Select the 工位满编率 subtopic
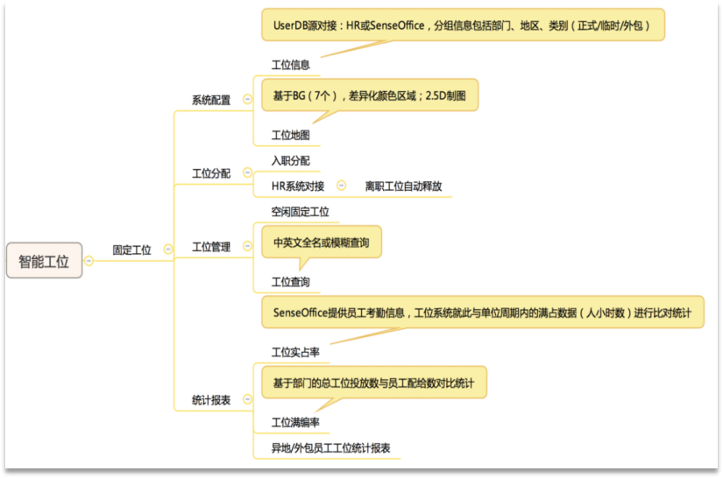 (x=295, y=422)
